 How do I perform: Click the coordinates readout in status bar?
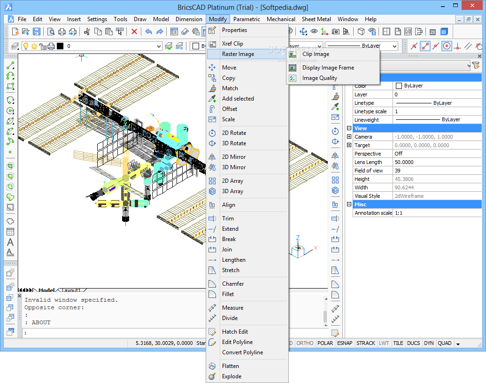tap(164, 343)
